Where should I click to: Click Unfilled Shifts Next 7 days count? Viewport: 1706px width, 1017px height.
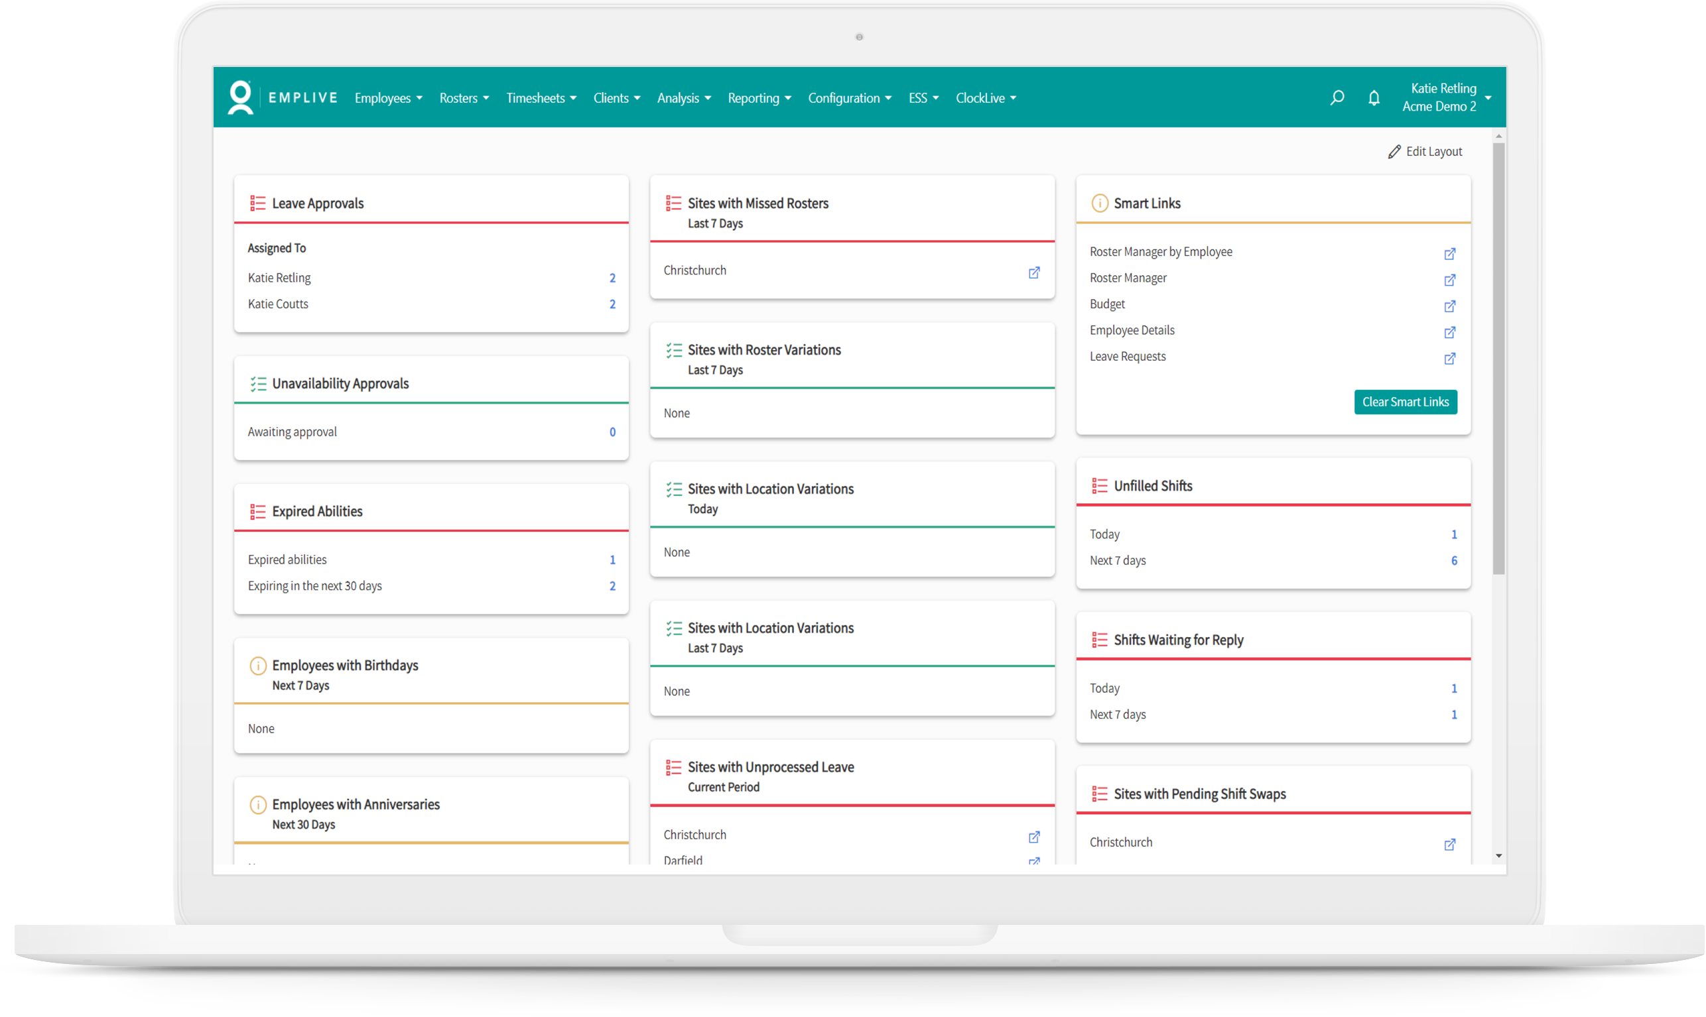1454,561
